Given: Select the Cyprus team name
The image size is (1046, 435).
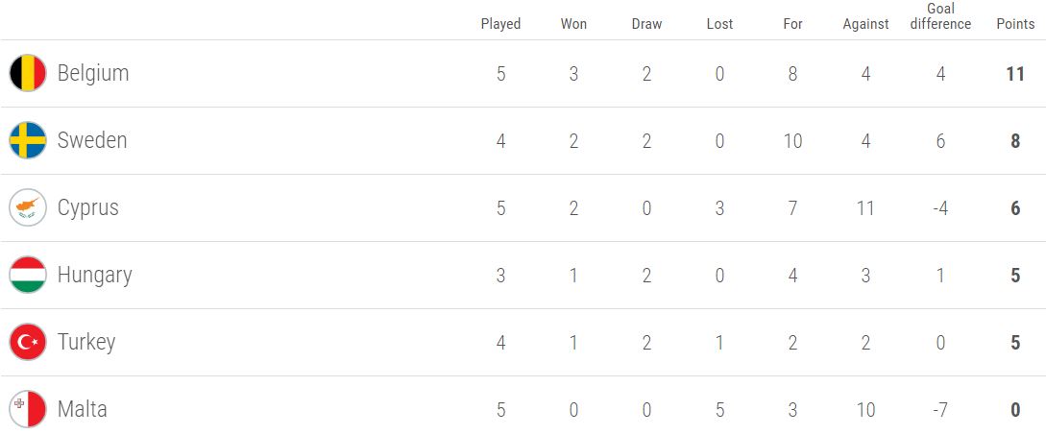Looking at the screenshot, I should pos(88,208).
